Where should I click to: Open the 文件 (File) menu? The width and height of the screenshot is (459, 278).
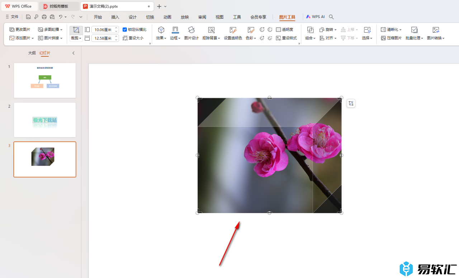pos(12,17)
